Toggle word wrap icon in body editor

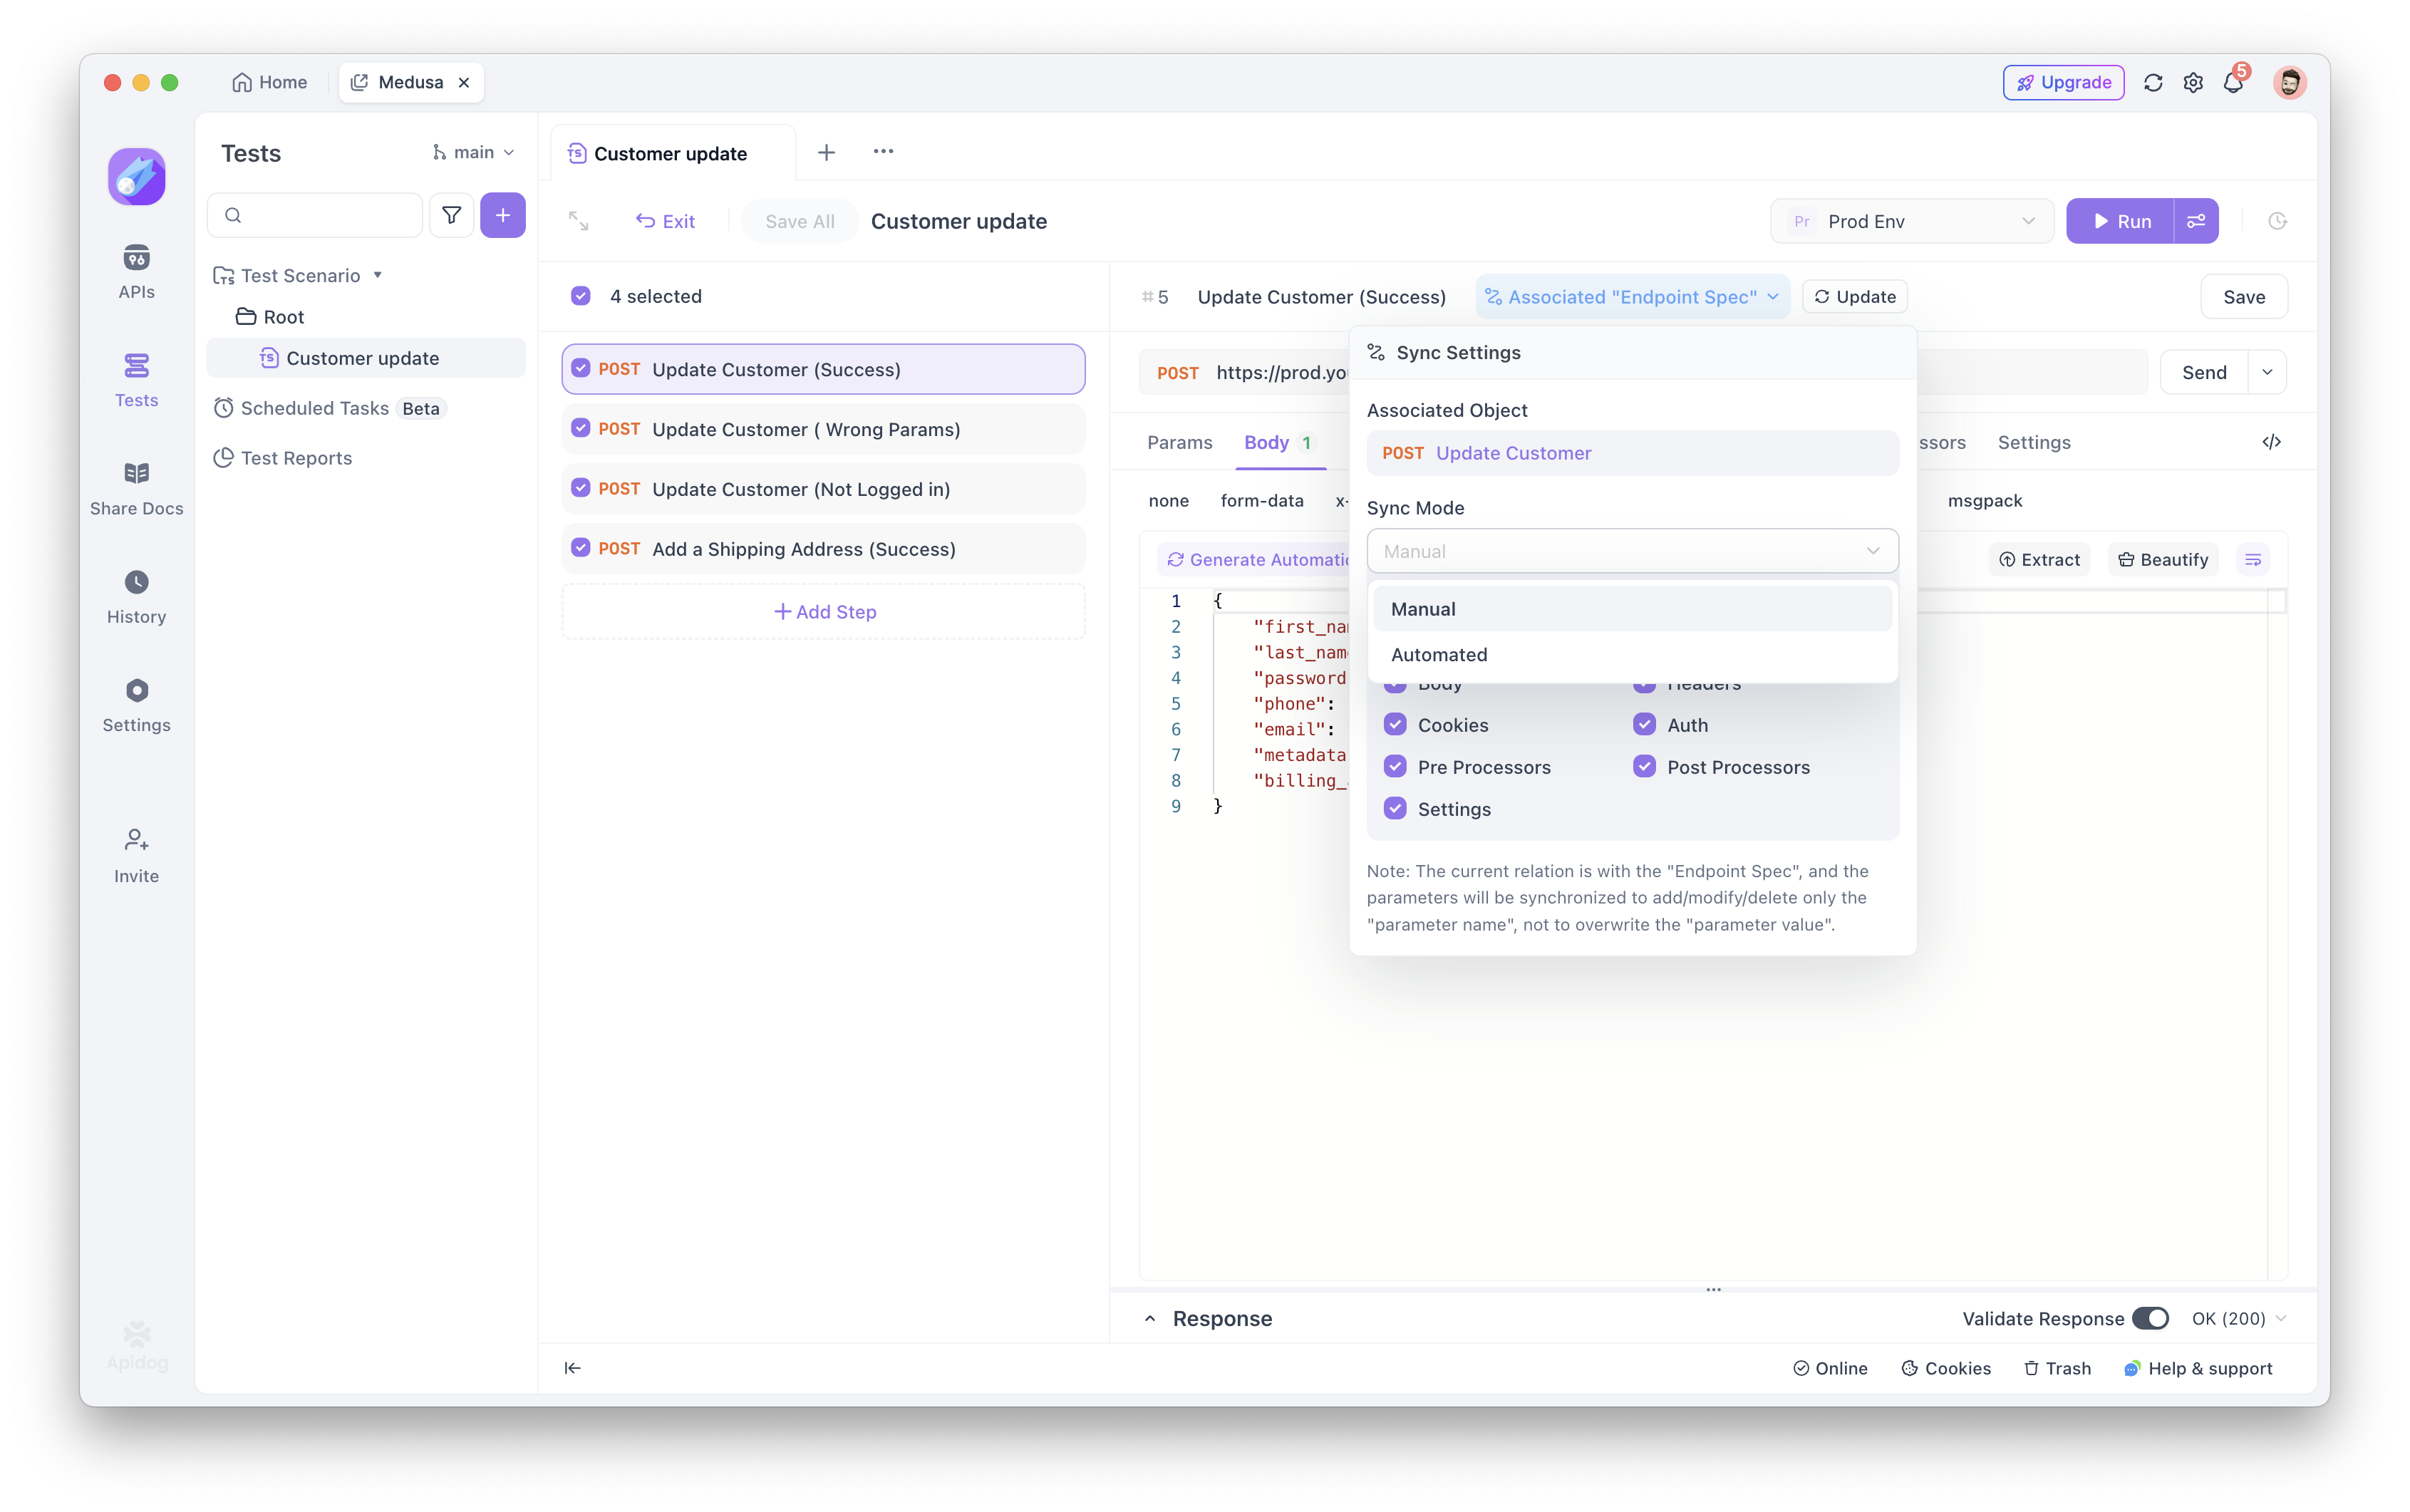click(2253, 560)
